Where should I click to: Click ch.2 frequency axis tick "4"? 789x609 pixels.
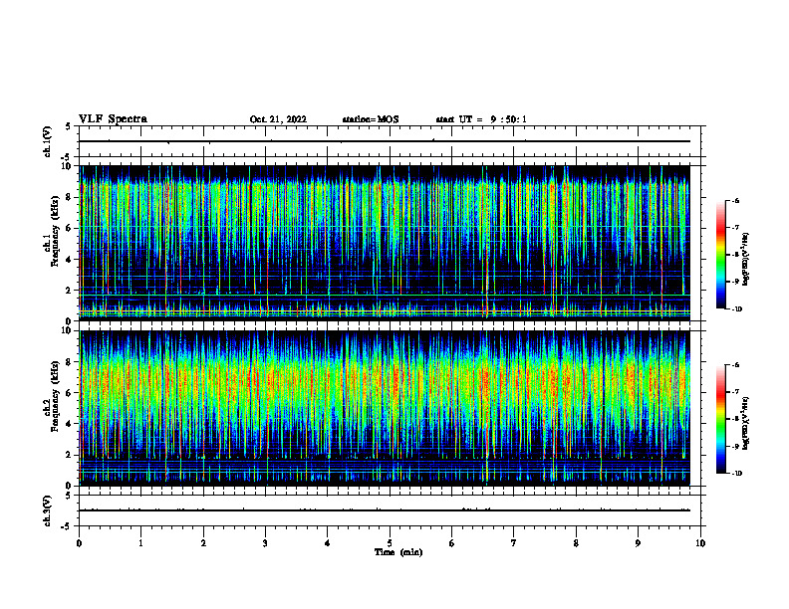[69, 424]
